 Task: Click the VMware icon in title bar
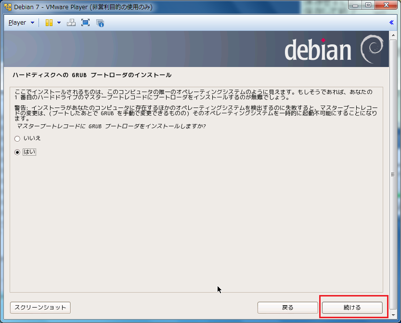(7, 7)
